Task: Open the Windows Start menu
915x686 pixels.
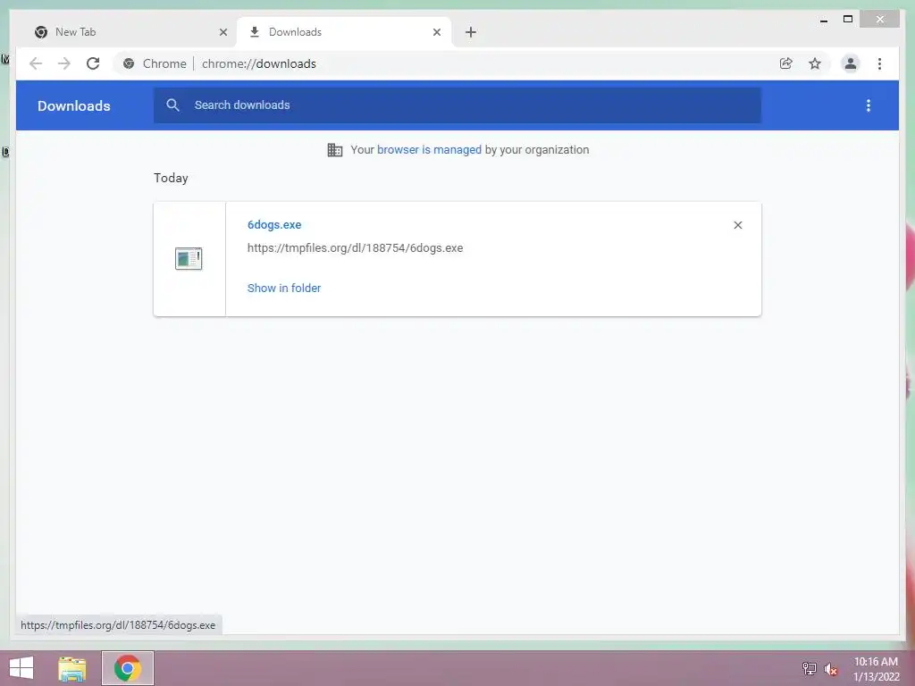Action: [x=21, y=668]
